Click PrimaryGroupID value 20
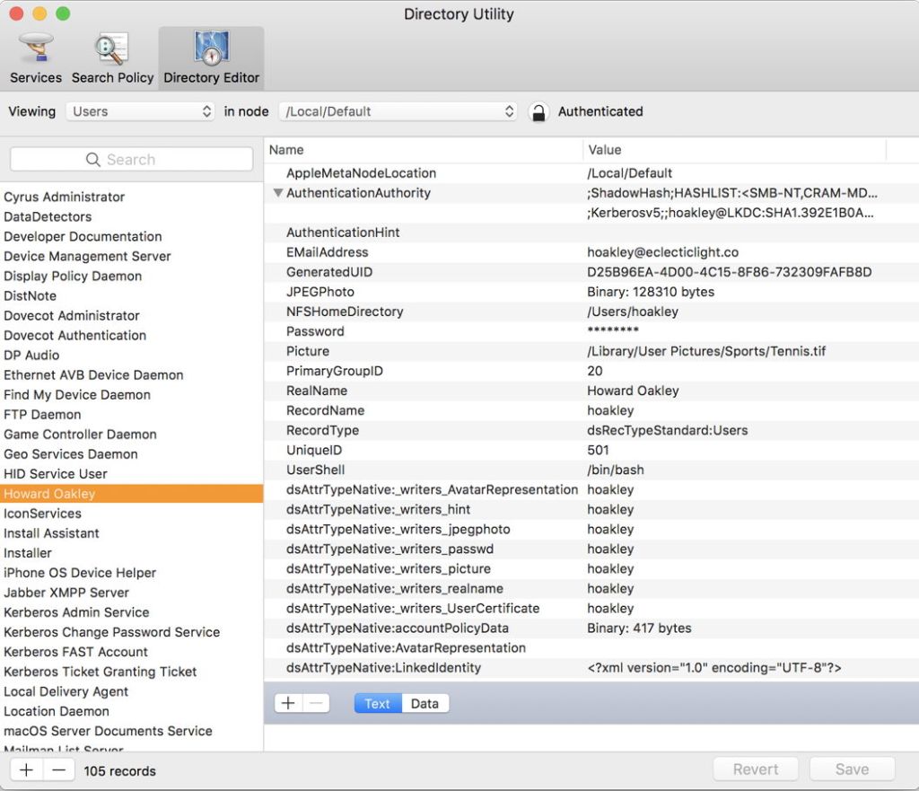The image size is (919, 791). tap(595, 371)
